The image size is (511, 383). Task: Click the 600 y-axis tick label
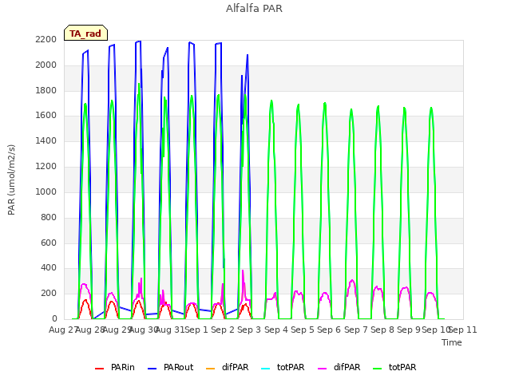[49, 243]
